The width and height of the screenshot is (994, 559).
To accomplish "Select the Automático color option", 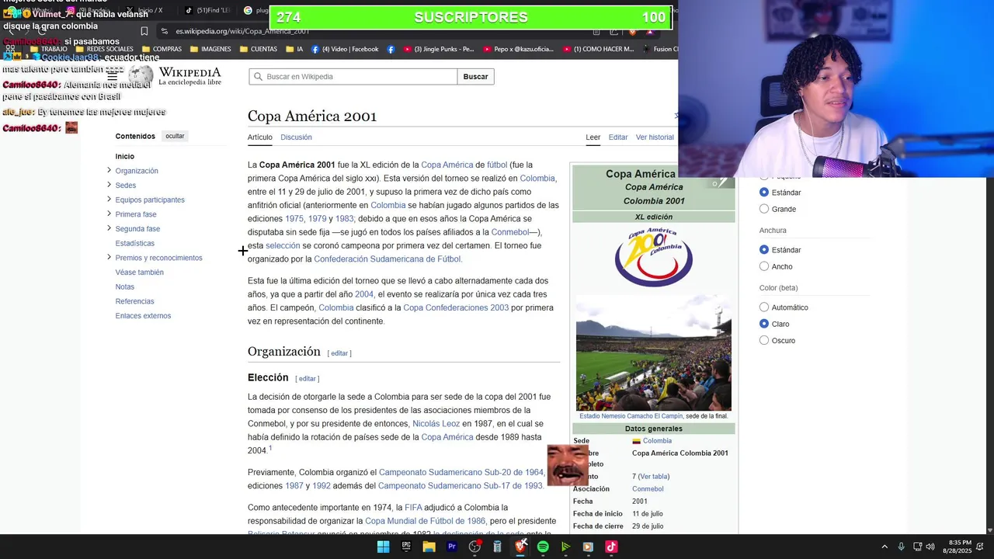I will click(x=764, y=307).
